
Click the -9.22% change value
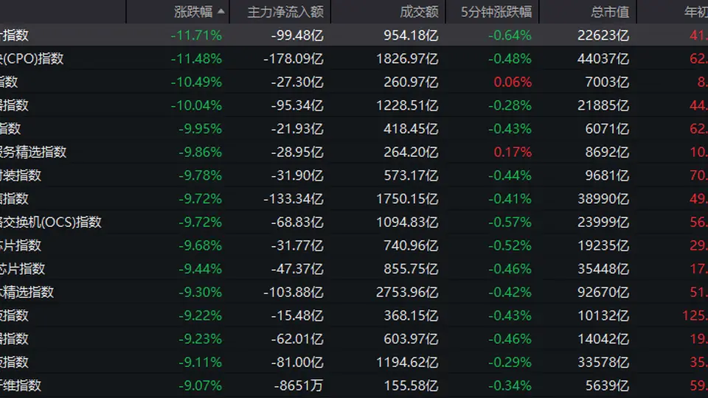[200, 315]
